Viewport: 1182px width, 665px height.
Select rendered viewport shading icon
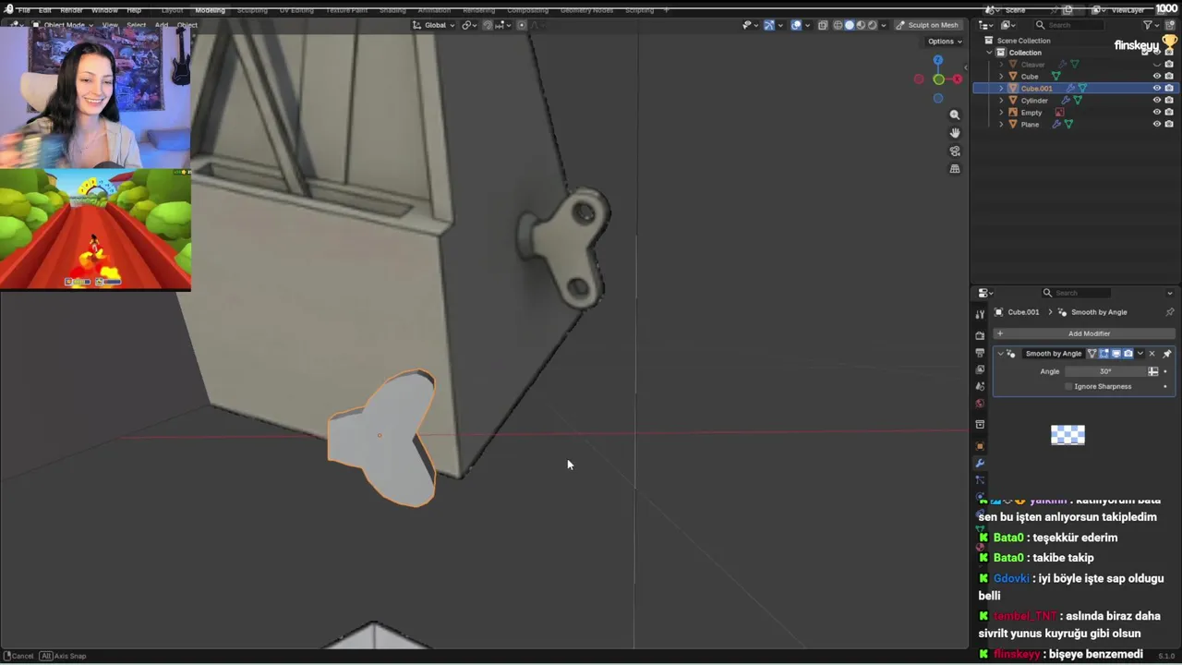[x=872, y=25]
